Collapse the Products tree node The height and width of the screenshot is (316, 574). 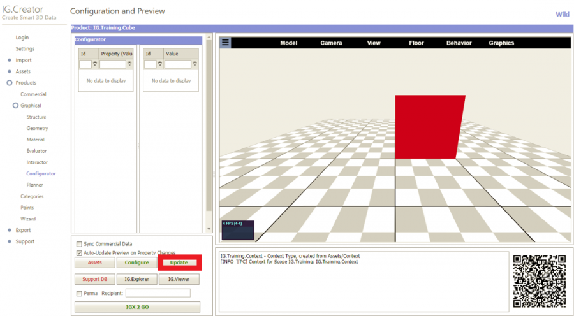[x=10, y=83]
